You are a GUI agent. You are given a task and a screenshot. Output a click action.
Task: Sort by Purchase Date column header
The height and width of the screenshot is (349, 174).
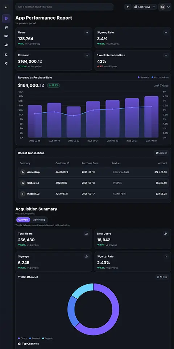point(90,163)
